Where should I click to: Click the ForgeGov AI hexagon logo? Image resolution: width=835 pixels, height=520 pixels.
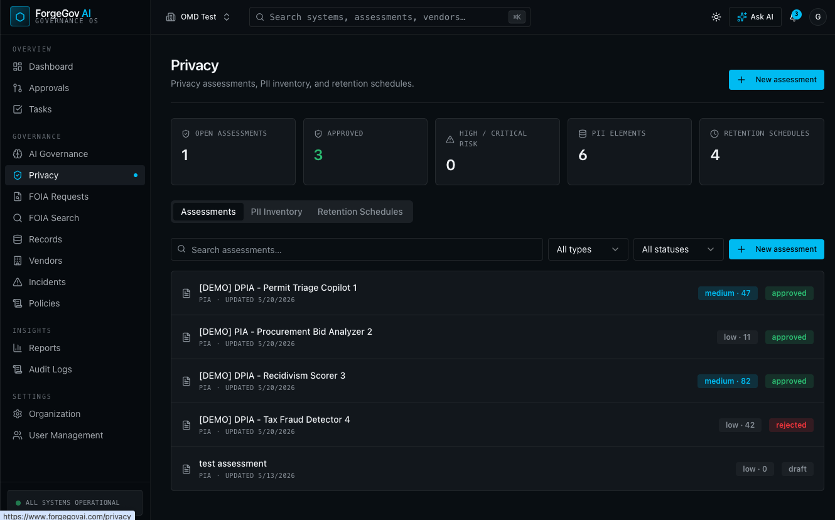[20, 17]
